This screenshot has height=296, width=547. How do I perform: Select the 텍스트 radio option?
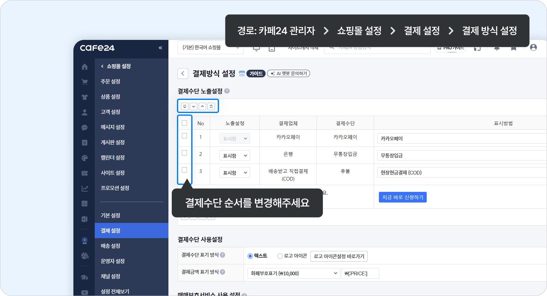[x=250, y=256]
